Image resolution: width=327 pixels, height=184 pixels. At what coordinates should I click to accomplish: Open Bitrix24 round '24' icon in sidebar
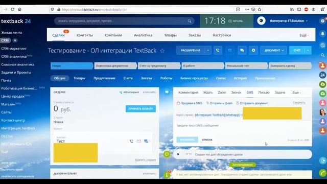click(x=322, y=75)
